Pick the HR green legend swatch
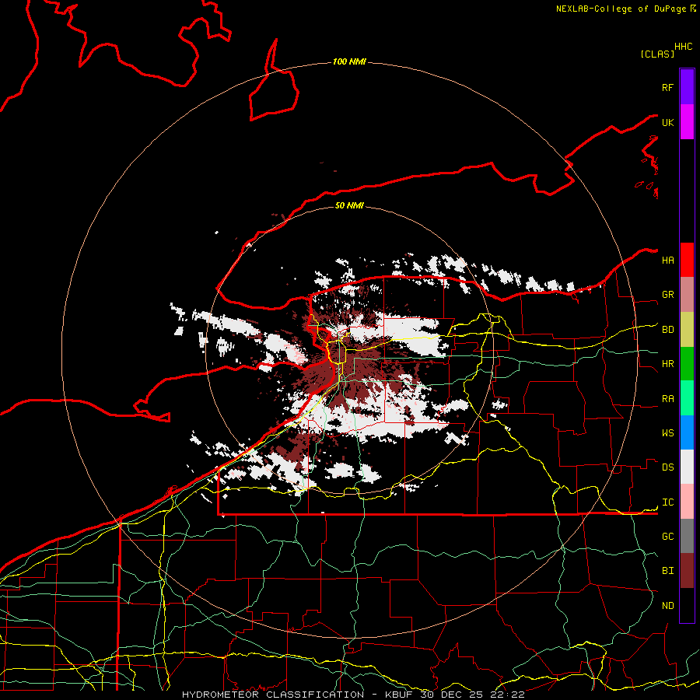The width and height of the screenshot is (700, 700). 687,363
